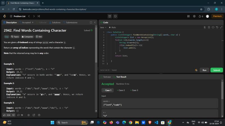
Task: Open File Explorer from taskbar
Action: point(137,123)
